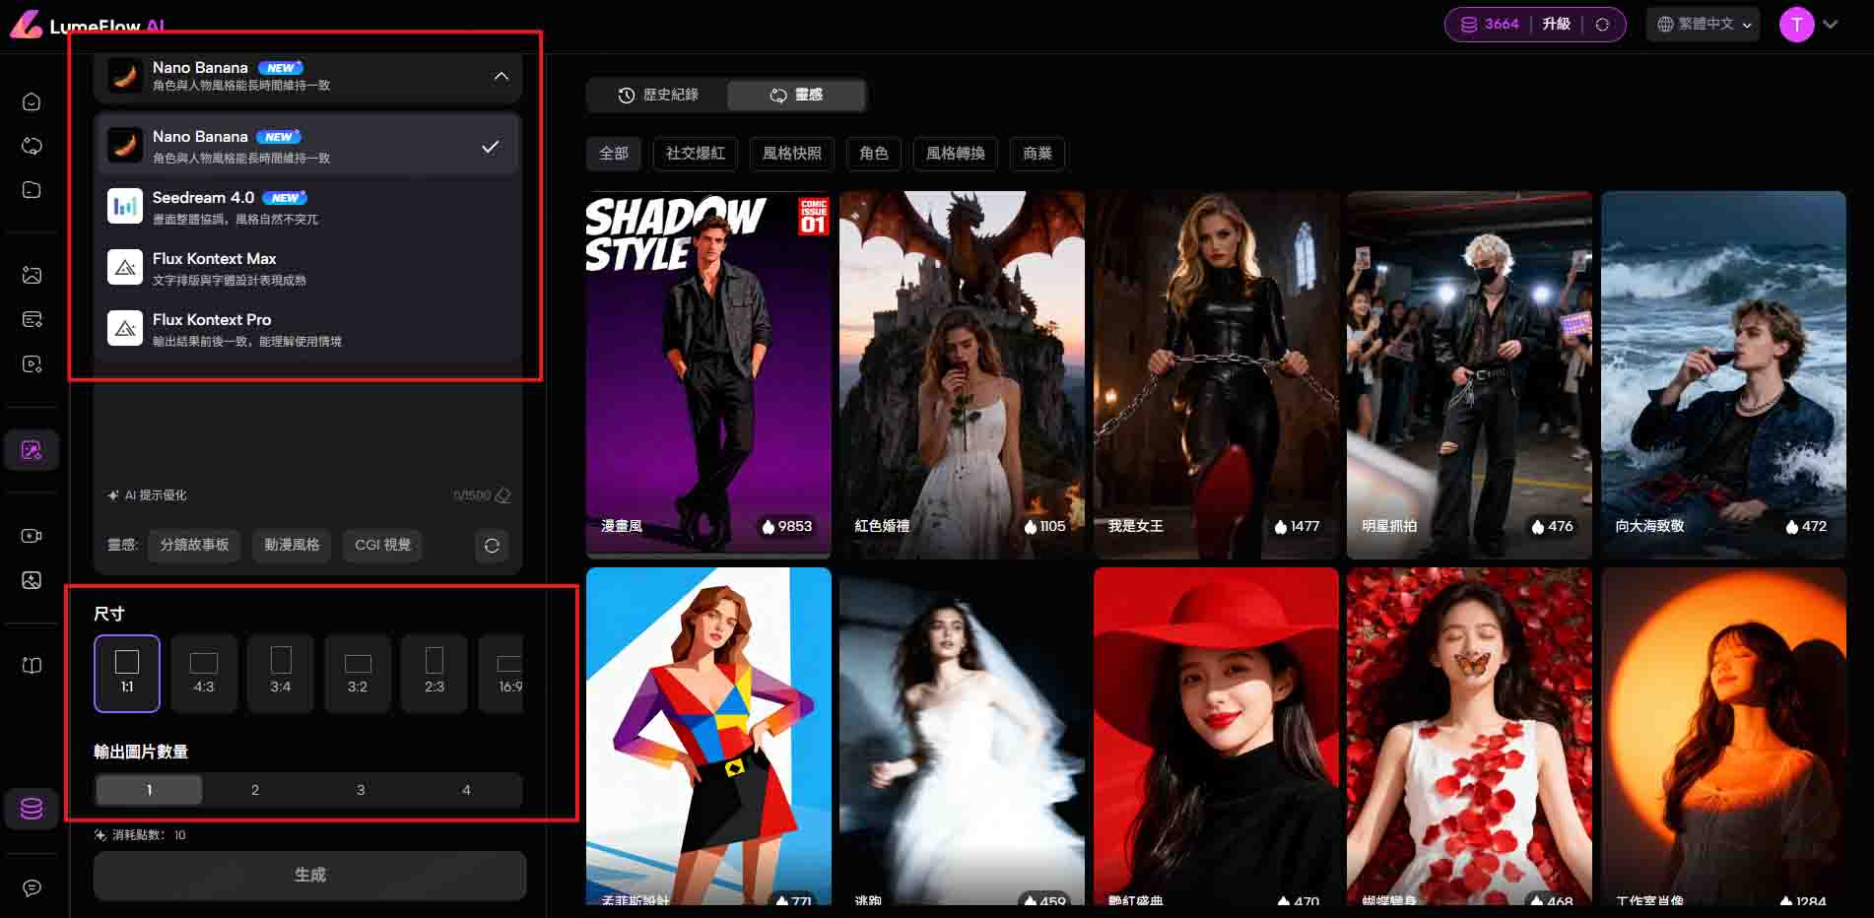
Task: Open the Shadow Style 漫畫風 thumbnail
Action: [707, 374]
